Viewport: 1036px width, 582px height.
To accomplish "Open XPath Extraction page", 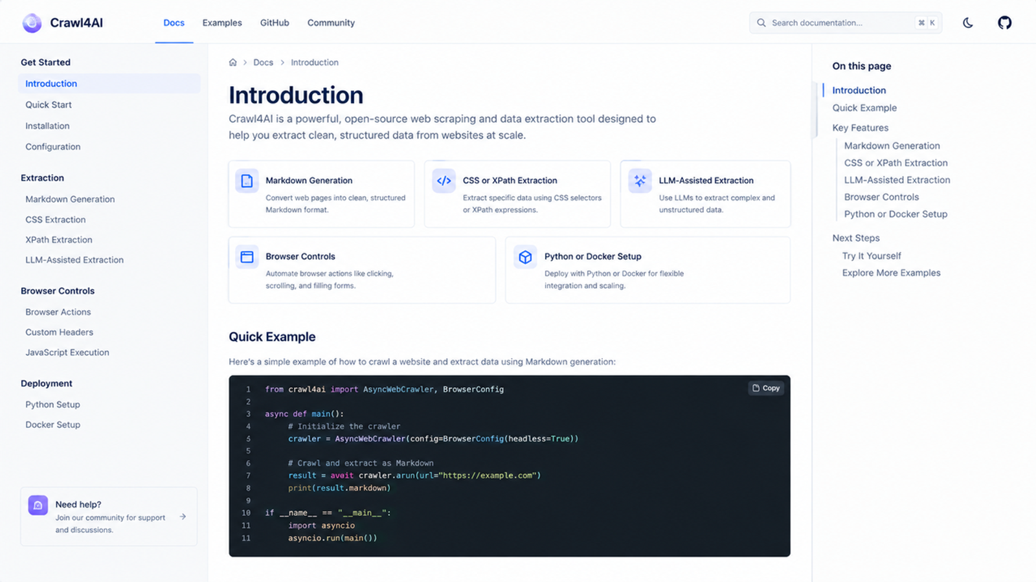I will (59, 240).
